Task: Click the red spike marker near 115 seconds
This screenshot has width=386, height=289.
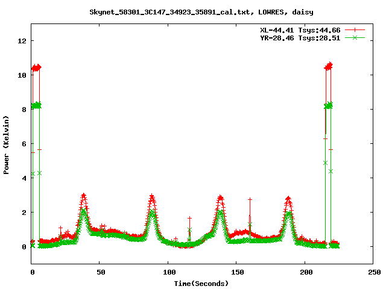Action: point(189,218)
